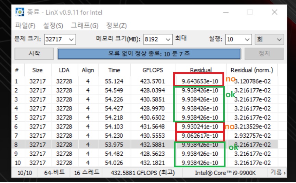The width and height of the screenshot is (296, 183).
Task: Select time value 54.427 in row 4
Action: [x=114, y=108]
